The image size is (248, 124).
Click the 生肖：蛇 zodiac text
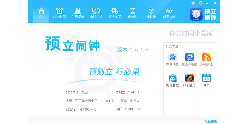click(x=109, y=101)
